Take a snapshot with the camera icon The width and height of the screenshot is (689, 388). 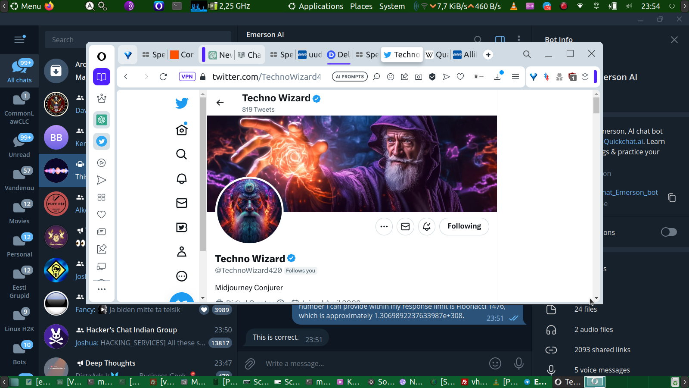(419, 77)
